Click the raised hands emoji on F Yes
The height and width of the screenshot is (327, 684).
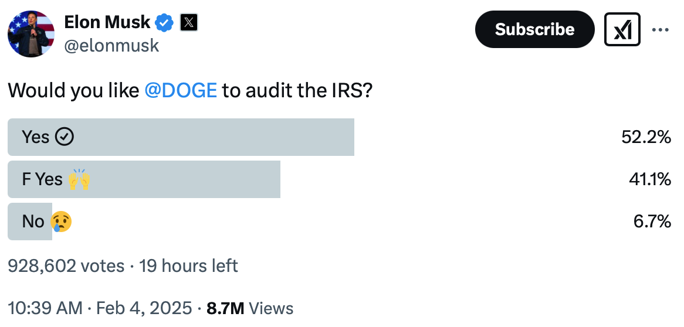[79, 179]
